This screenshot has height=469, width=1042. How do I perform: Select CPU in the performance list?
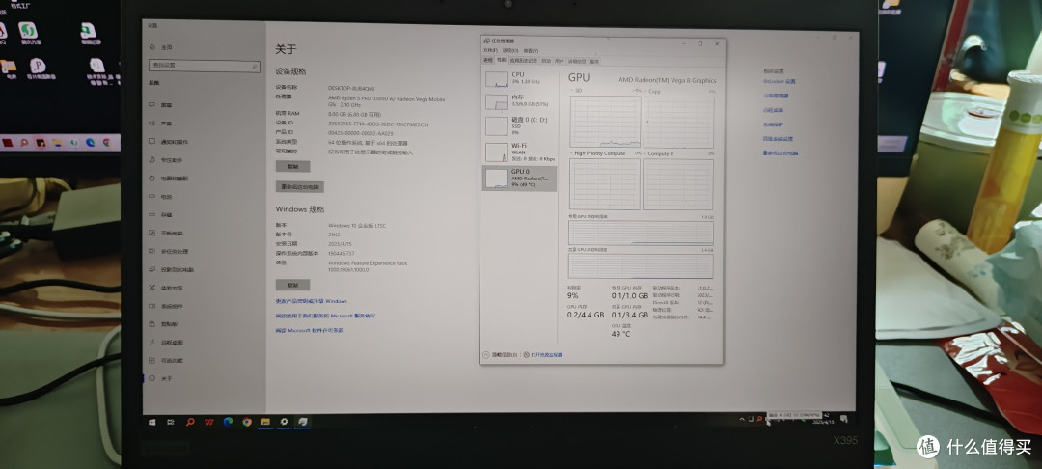(520, 78)
